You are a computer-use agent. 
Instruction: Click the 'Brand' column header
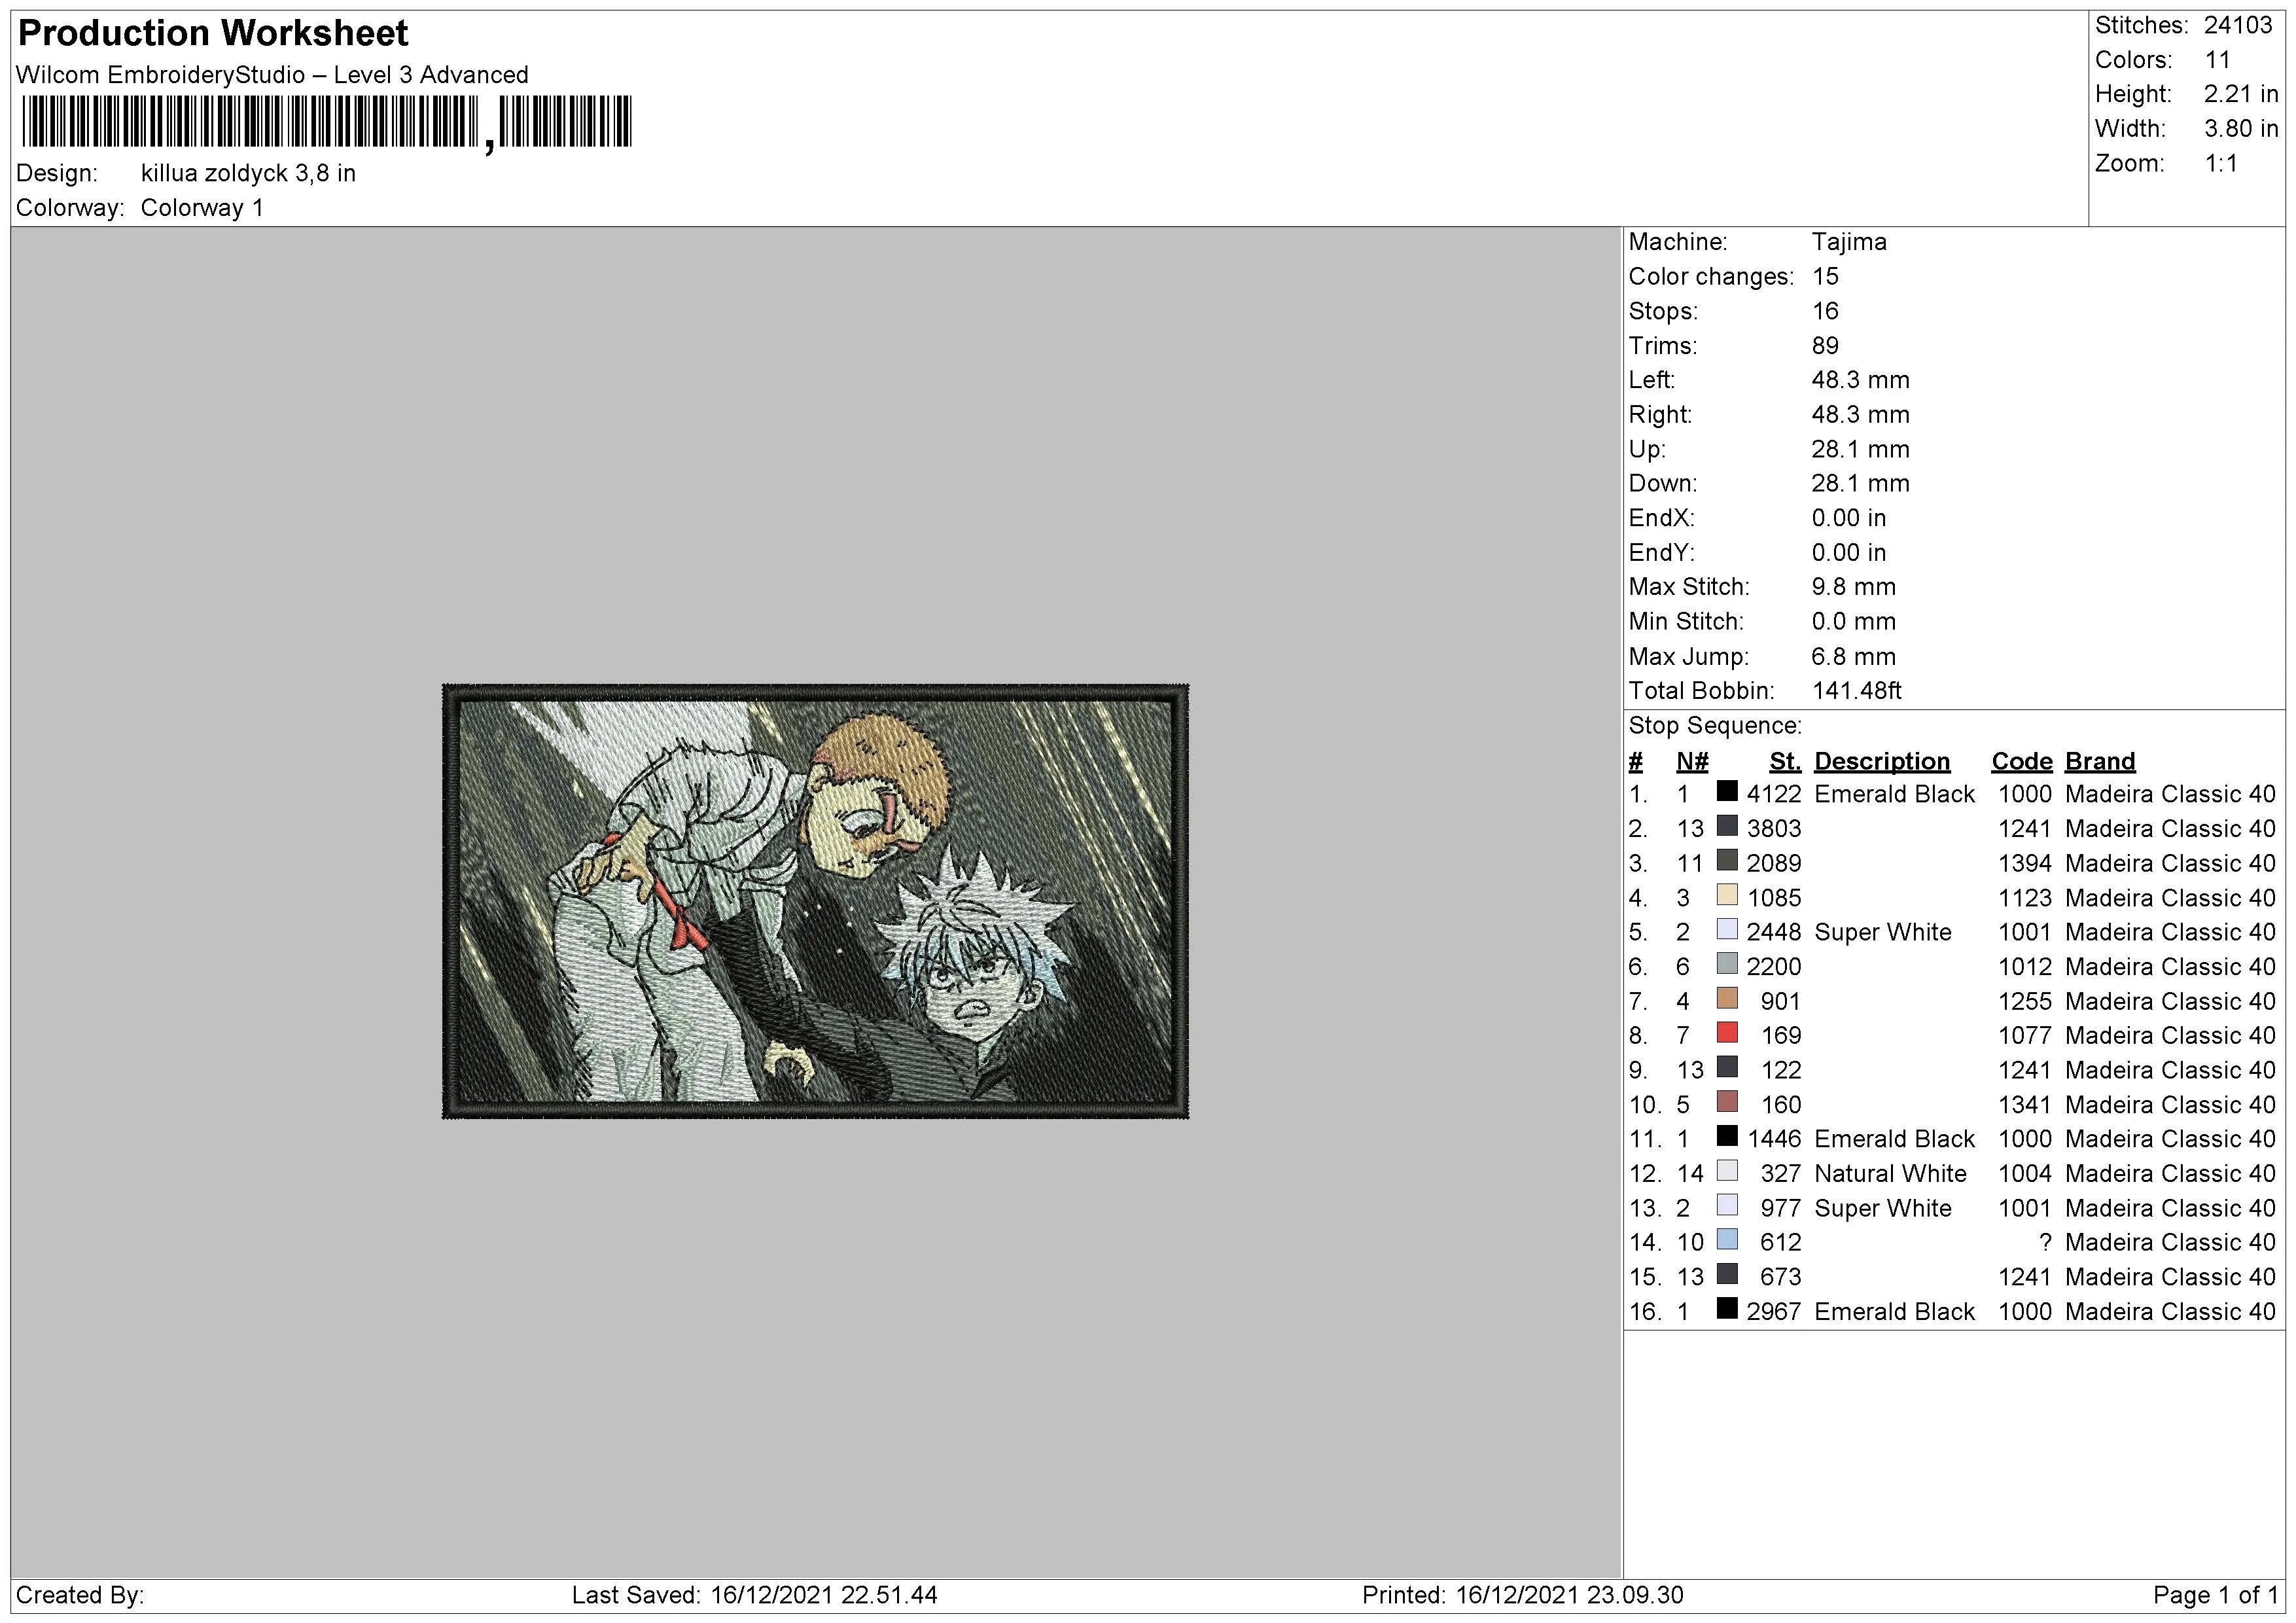coord(2099,762)
